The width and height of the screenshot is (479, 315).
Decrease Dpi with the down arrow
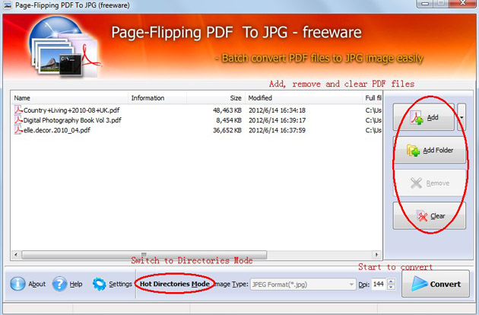(391, 287)
